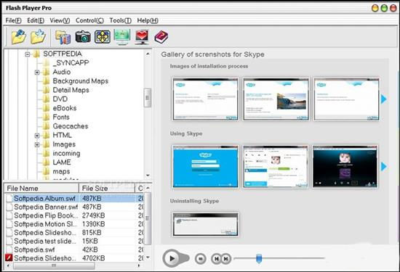Select the Detail Maps folder

pyautogui.click(x=71, y=90)
